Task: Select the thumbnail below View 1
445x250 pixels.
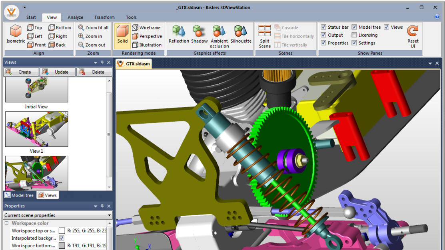Action: [37, 173]
